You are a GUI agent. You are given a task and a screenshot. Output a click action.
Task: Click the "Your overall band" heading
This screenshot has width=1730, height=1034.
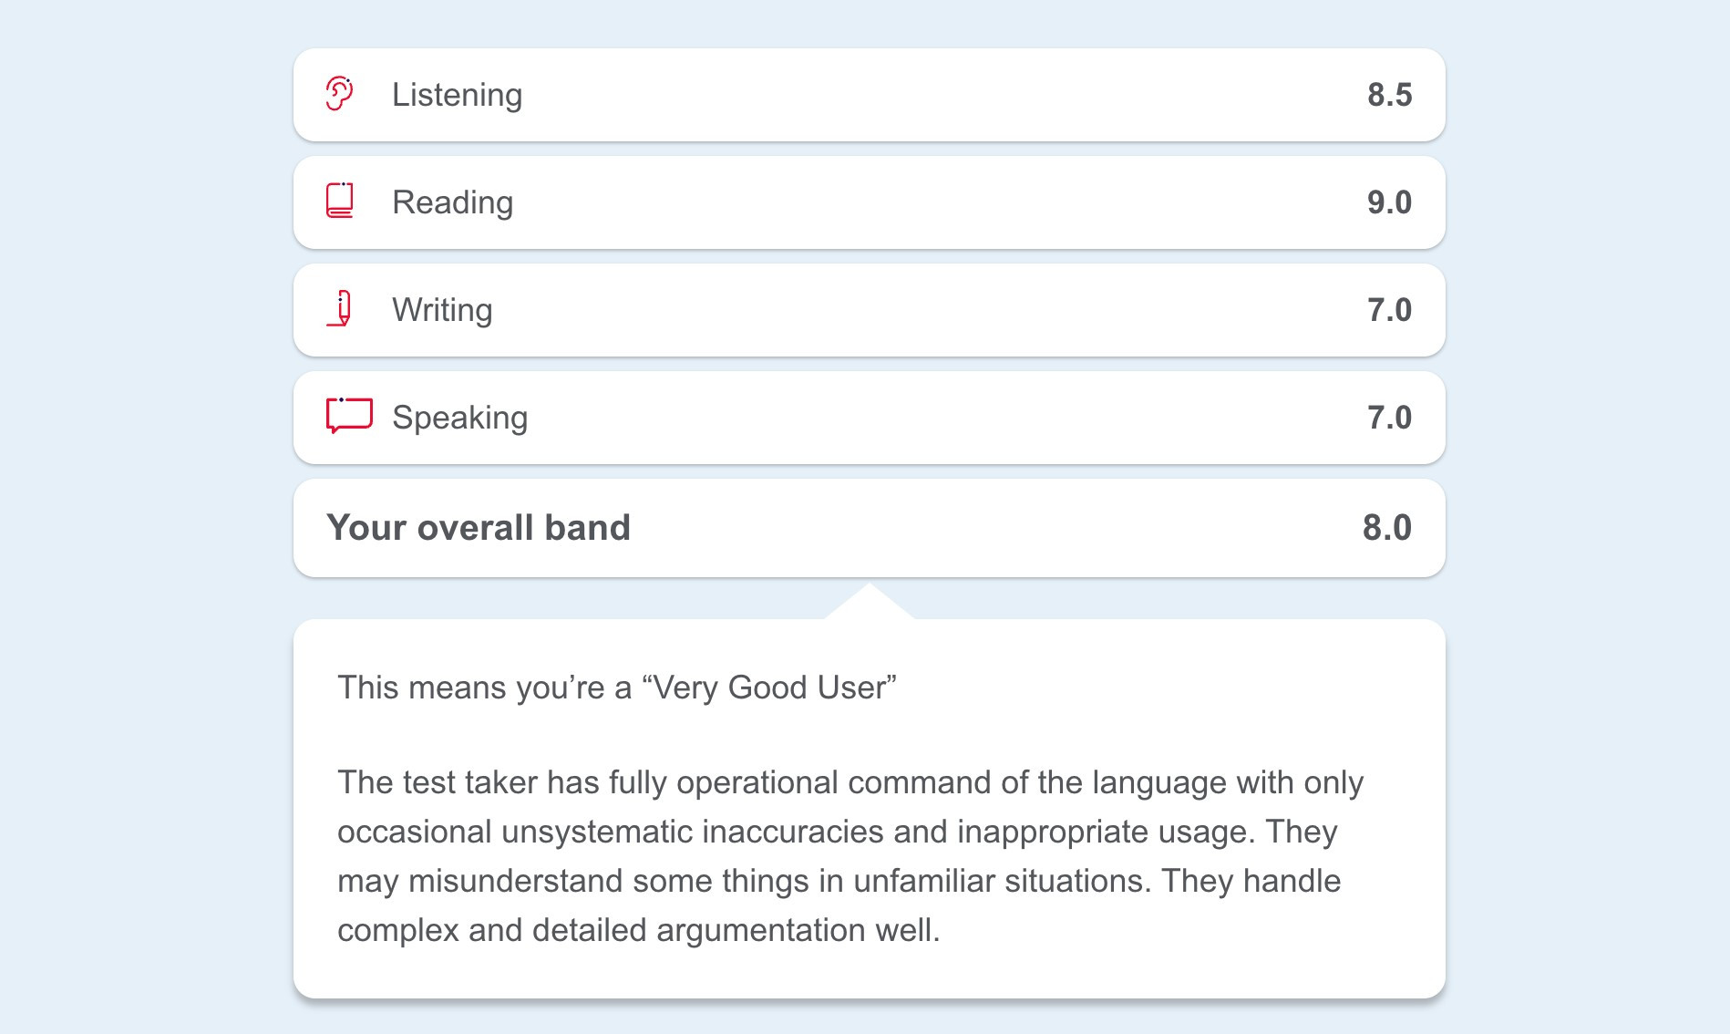(479, 528)
